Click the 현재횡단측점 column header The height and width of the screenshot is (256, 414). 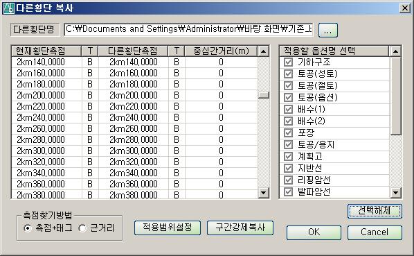(x=46, y=51)
